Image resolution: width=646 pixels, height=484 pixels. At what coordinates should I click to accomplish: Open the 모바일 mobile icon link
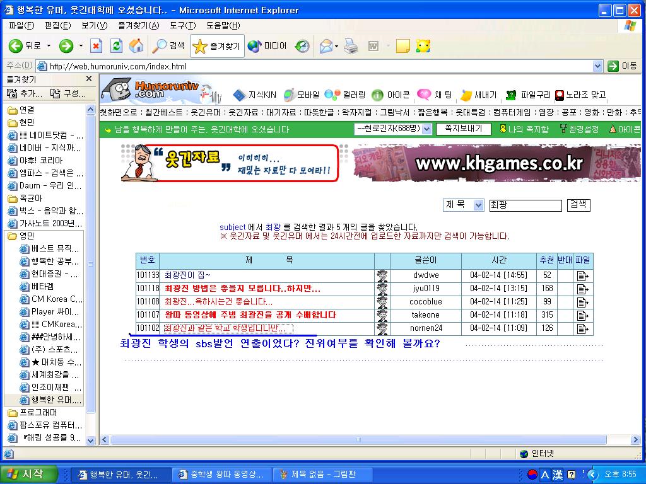click(x=302, y=95)
